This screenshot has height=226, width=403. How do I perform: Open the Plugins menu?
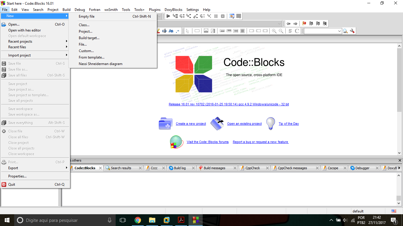pos(155,10)
